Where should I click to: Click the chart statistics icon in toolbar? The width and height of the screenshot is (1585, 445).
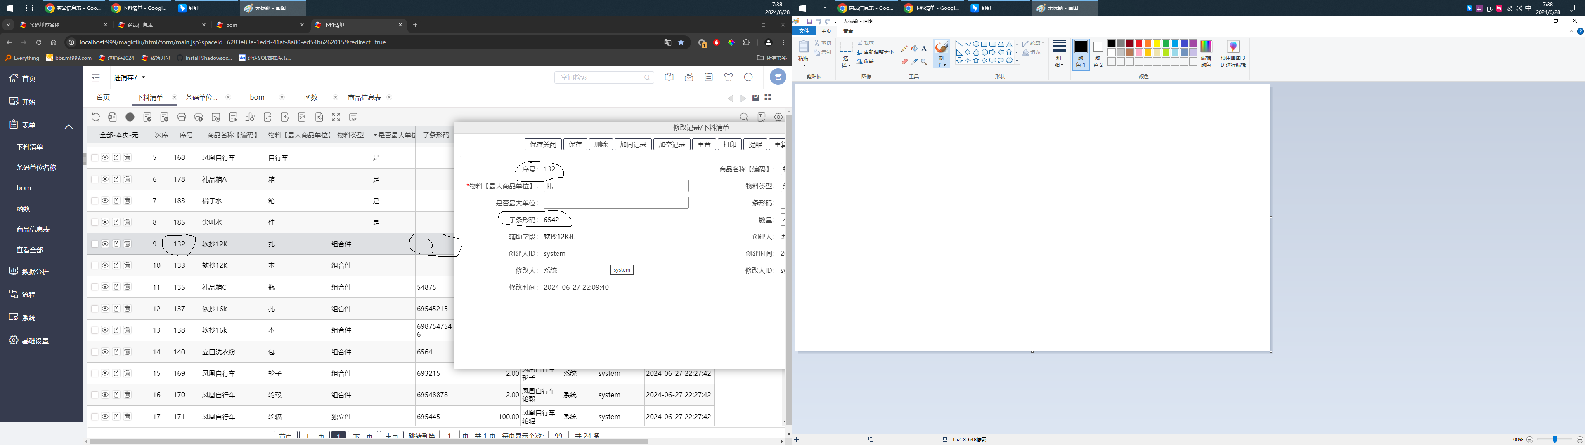click(x=250, y=117)
